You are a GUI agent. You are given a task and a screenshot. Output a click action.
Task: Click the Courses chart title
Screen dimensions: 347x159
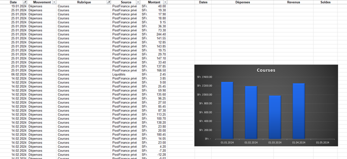click(266, 70)
